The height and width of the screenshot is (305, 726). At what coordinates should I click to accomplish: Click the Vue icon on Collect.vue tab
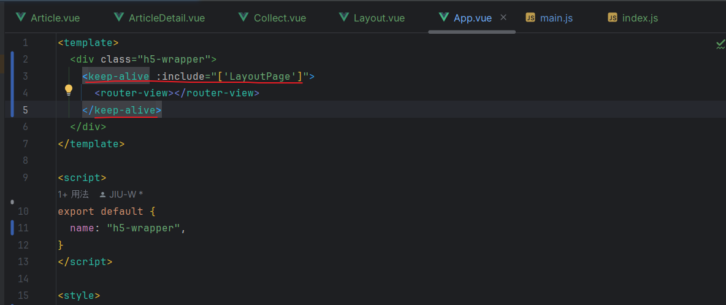point(243,18)
